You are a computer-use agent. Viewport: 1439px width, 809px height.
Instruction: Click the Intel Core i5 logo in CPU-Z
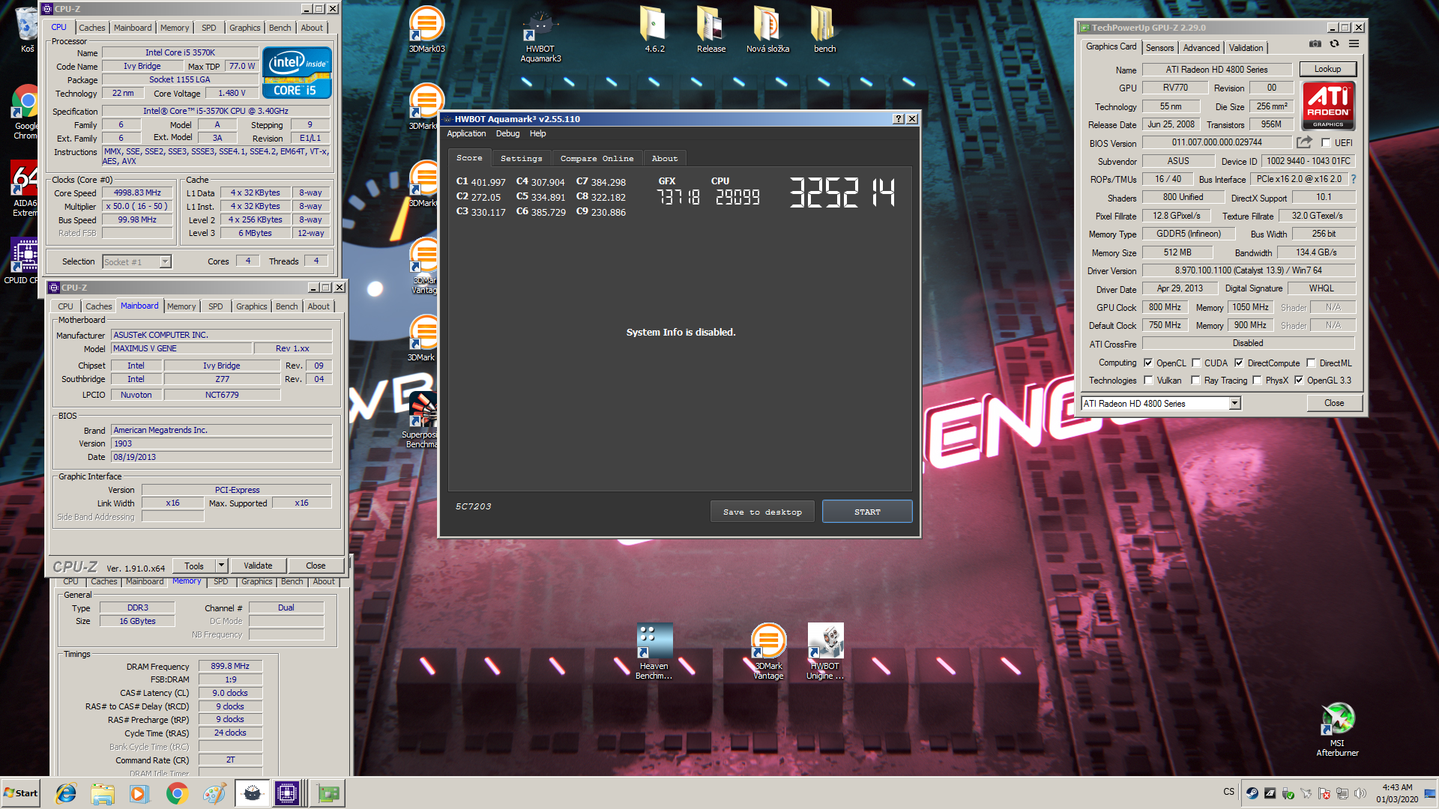[297, 73]
